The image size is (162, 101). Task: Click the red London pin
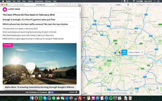pos(119,52)
